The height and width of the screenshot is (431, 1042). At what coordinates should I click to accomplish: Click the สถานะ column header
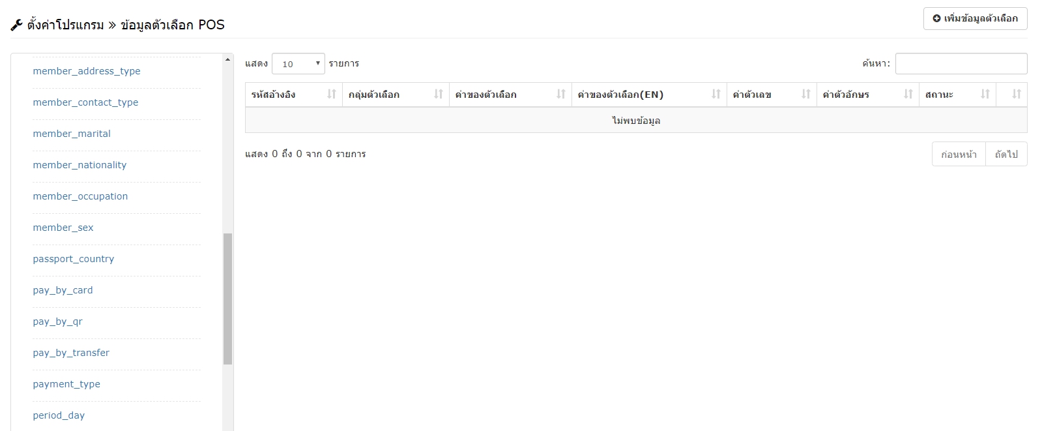[x=958, y=95]
